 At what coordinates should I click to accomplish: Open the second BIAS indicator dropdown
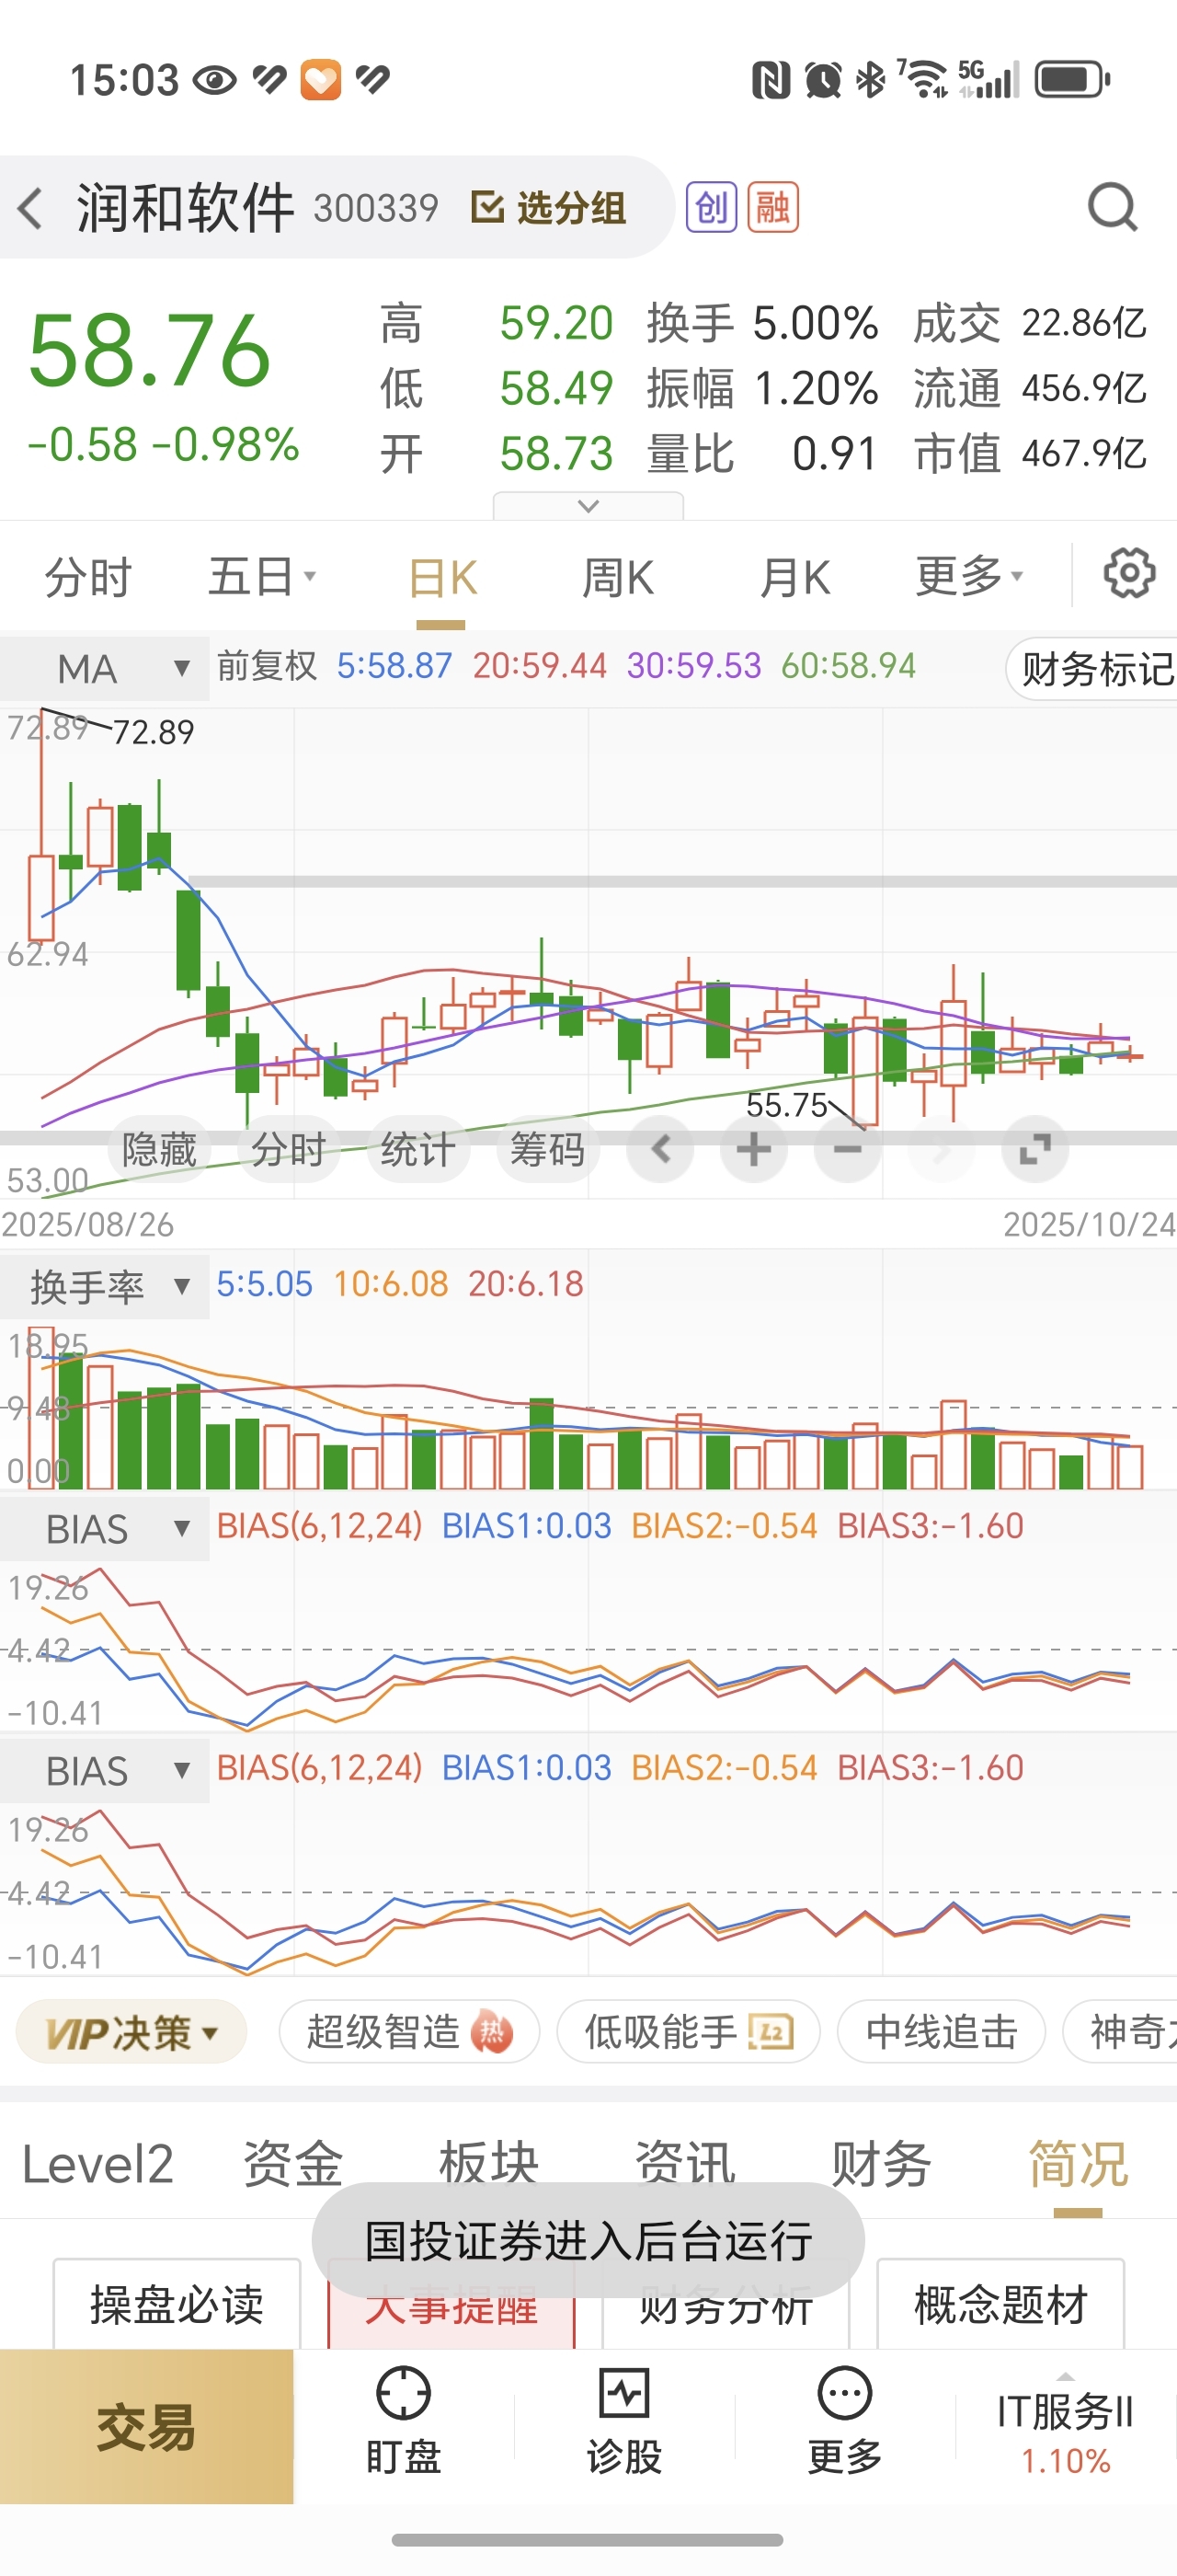click(105, 1770)
